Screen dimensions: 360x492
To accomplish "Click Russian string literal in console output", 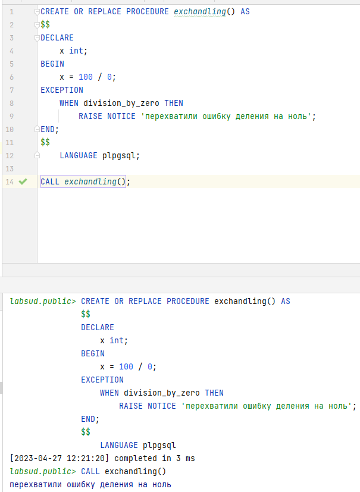I will coord(266,406).
